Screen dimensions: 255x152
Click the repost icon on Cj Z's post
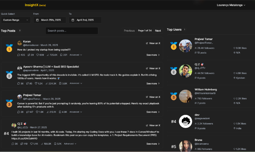[21, 144]
